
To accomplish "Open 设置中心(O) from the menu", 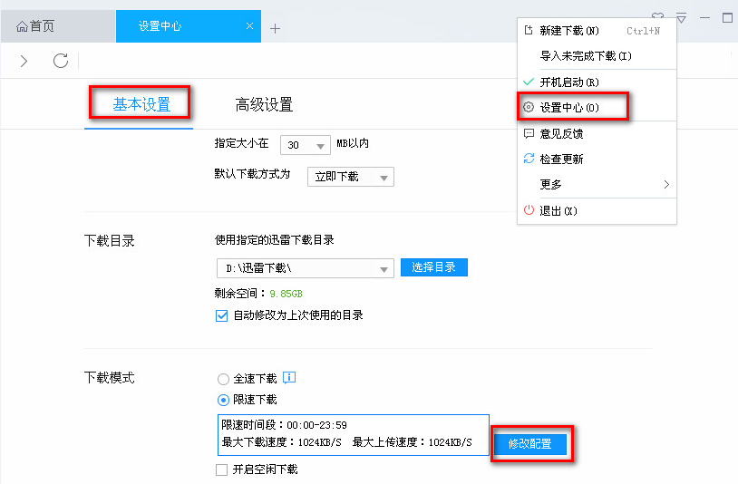I will 597,107.
